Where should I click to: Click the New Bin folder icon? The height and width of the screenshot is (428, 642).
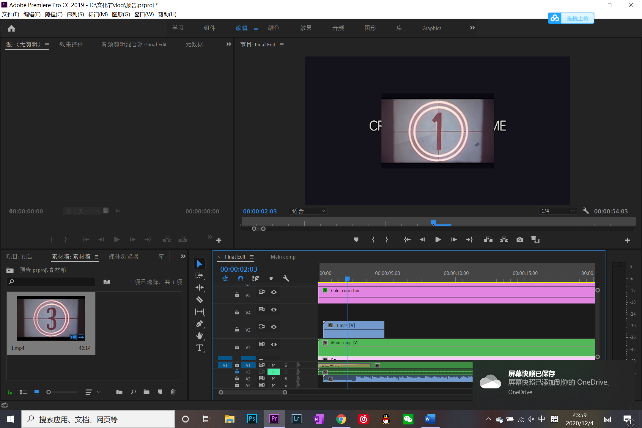(x=146, y=392)
